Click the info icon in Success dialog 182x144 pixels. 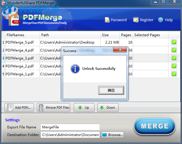coord(75,69)
